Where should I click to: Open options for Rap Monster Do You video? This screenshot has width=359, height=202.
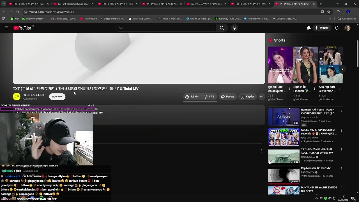point(342,169)
